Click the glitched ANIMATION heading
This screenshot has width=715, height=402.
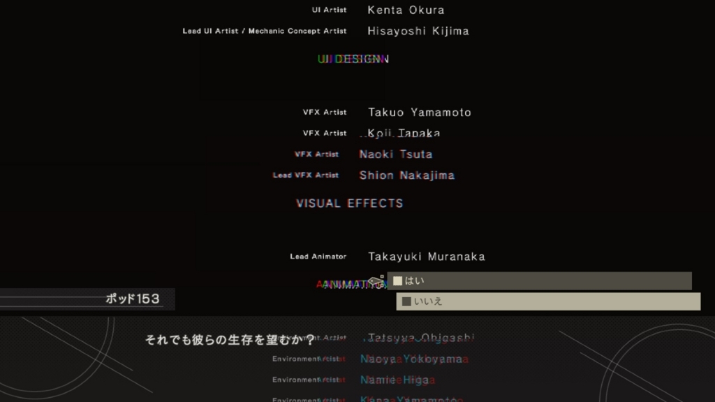351,285
